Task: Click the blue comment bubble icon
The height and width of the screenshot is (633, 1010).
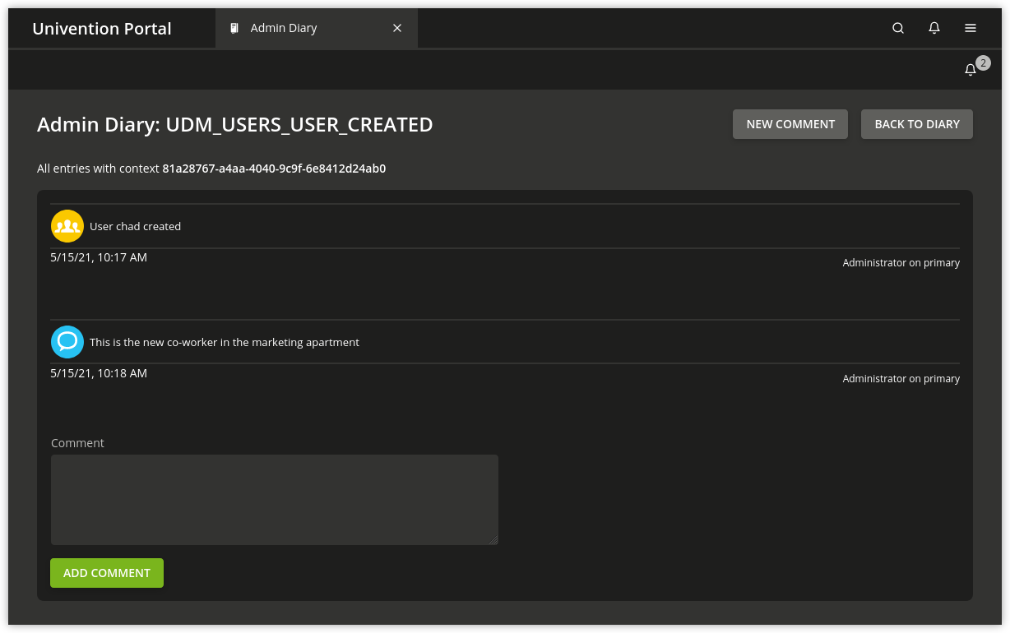Action: pyautogui.click(x=67, y=342)
